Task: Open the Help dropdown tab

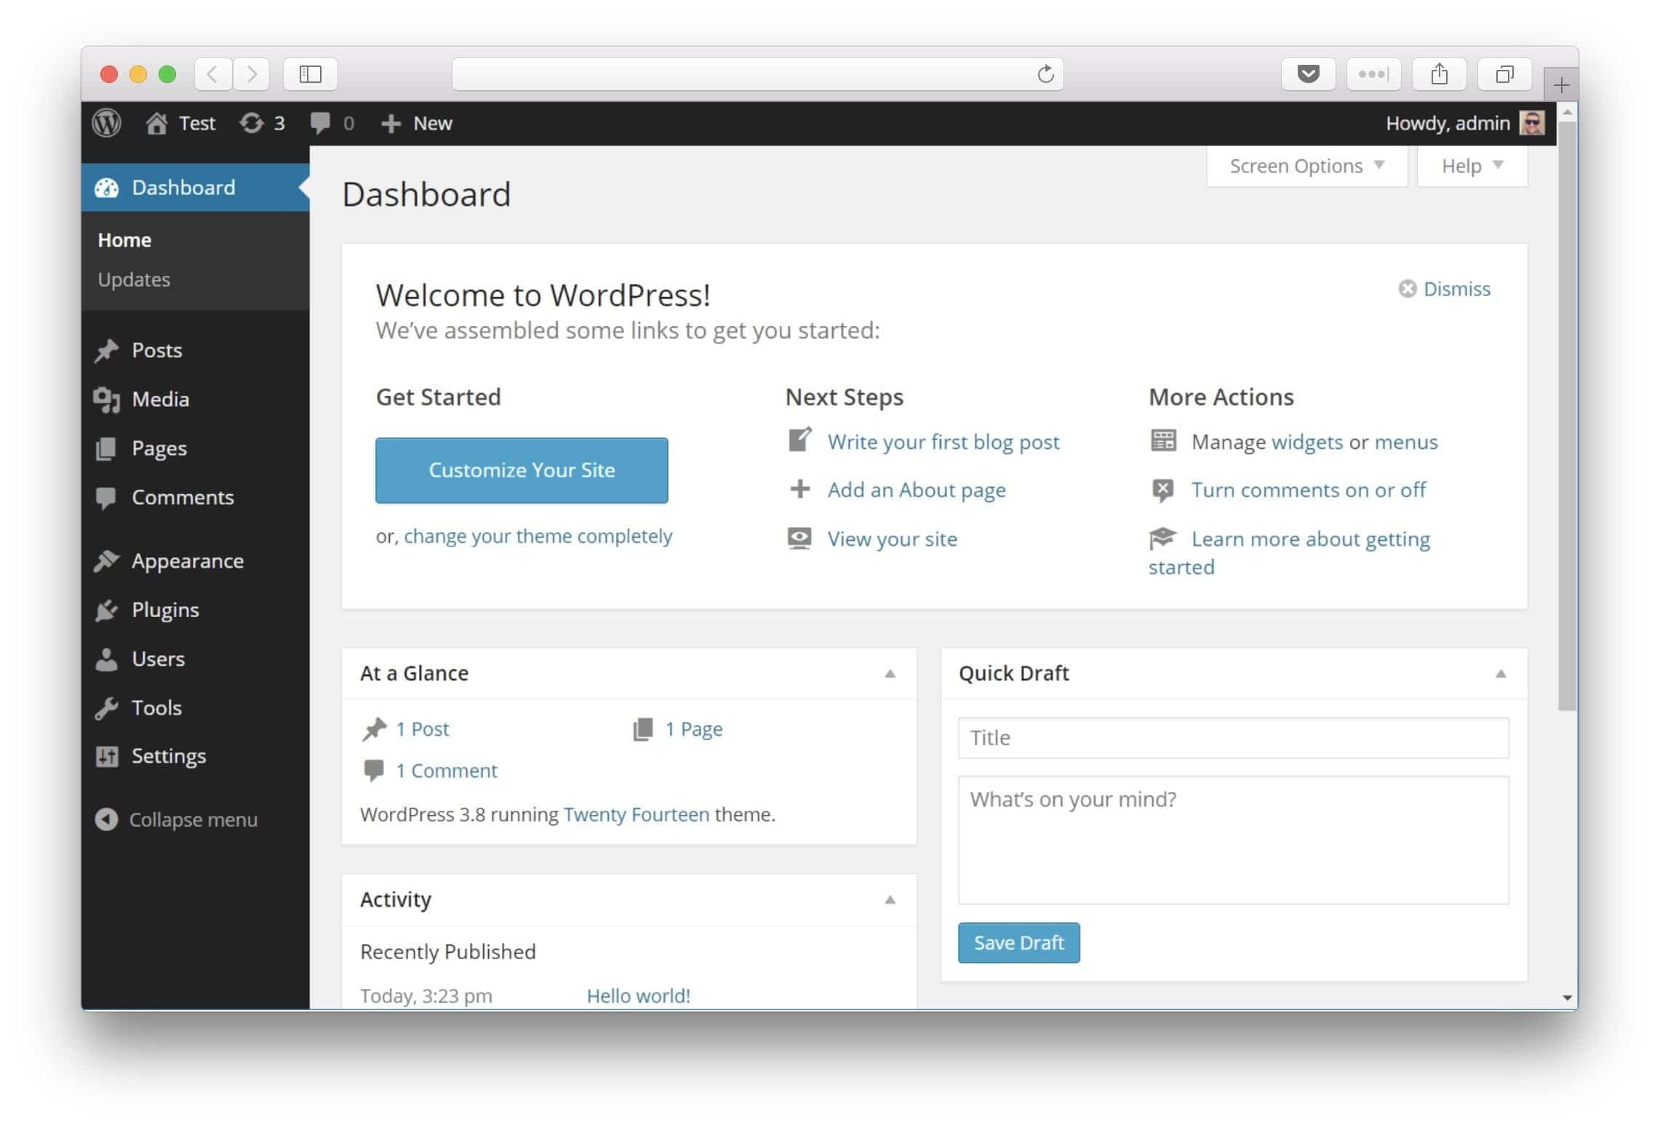Action: (x=1472, y=166)
